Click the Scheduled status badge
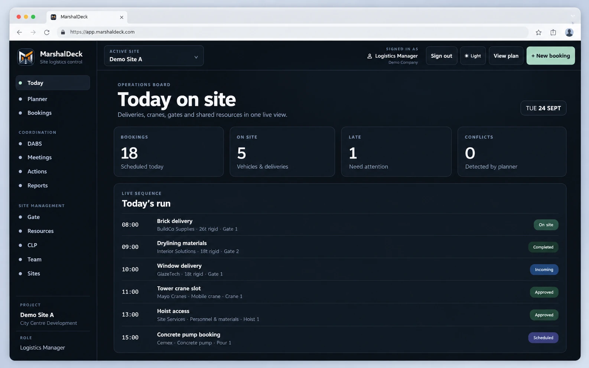The width and height of the screenshot is (589, 368). point(543,338)
